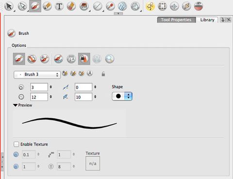
Task: Toggle the padlock icon beside brush presets
Action: (103, 74)
